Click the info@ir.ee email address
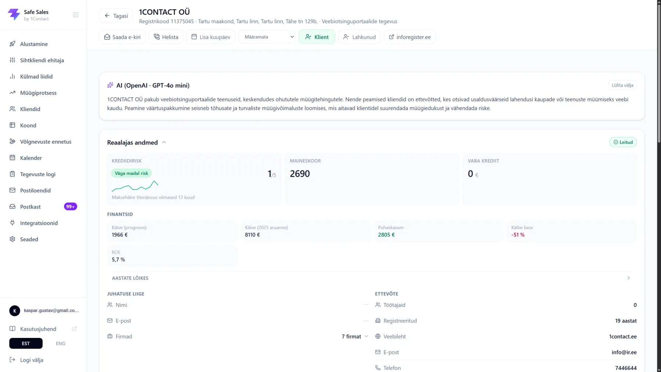This screenshot has height=372, width=661. pyautogui.click(x=624, y=352)
